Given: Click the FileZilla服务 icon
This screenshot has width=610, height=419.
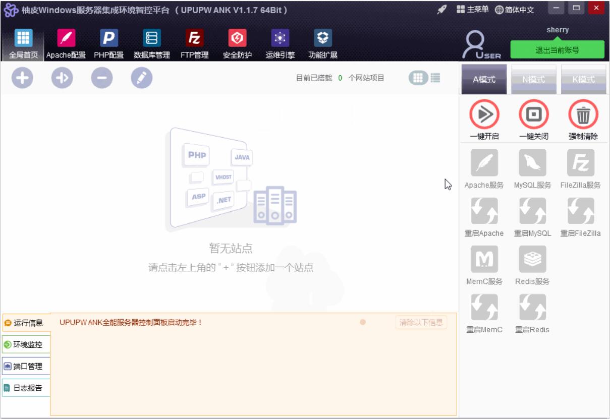Looking at the screenshot, I should point(581,162).
